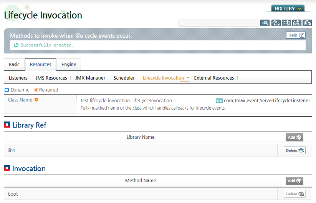Go to Listeners submenu
The image size is (316, 203).
tap(18, 78)
